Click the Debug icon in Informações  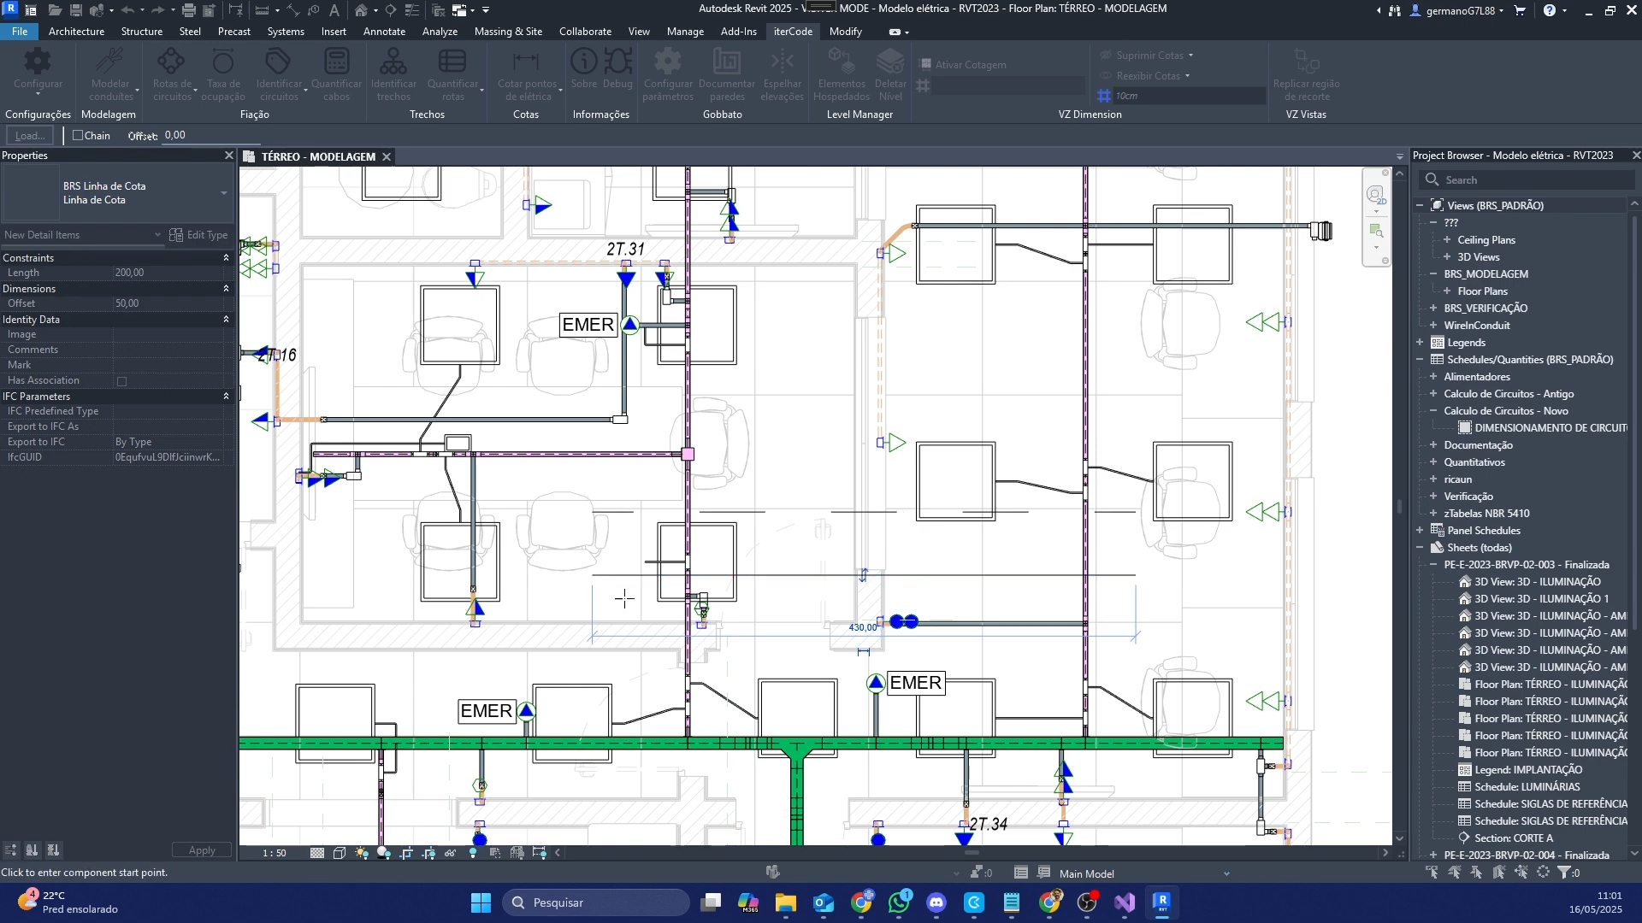click(617, 62)
